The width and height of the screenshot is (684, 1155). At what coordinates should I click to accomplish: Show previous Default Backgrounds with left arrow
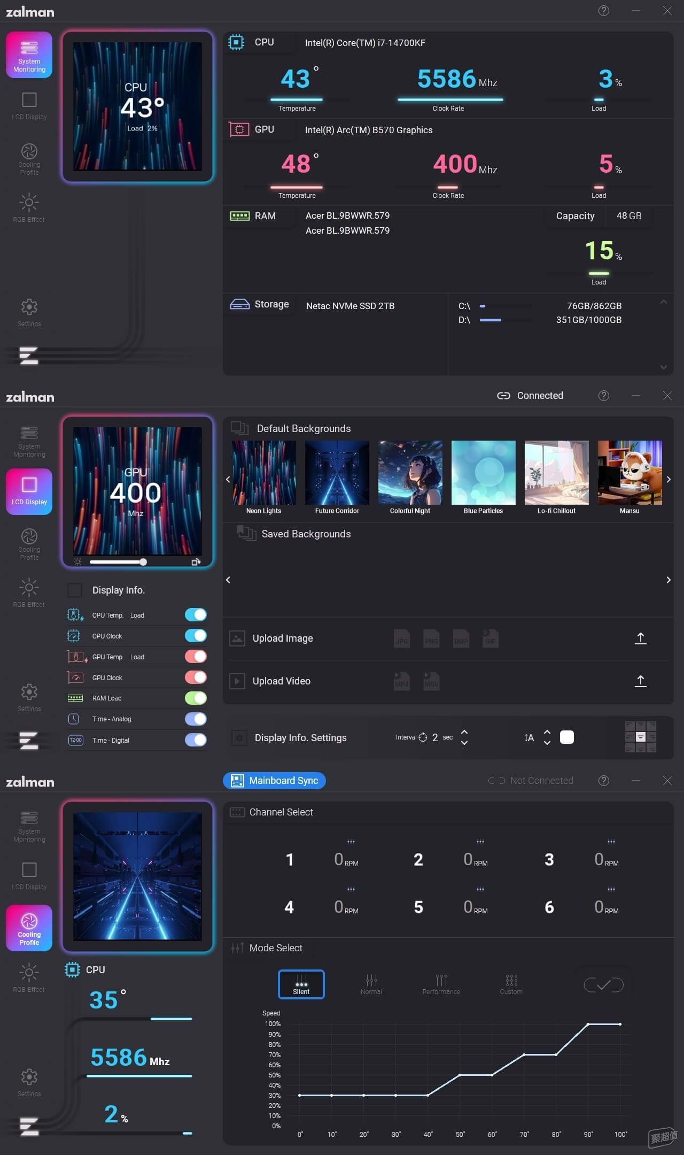(228, 480)
